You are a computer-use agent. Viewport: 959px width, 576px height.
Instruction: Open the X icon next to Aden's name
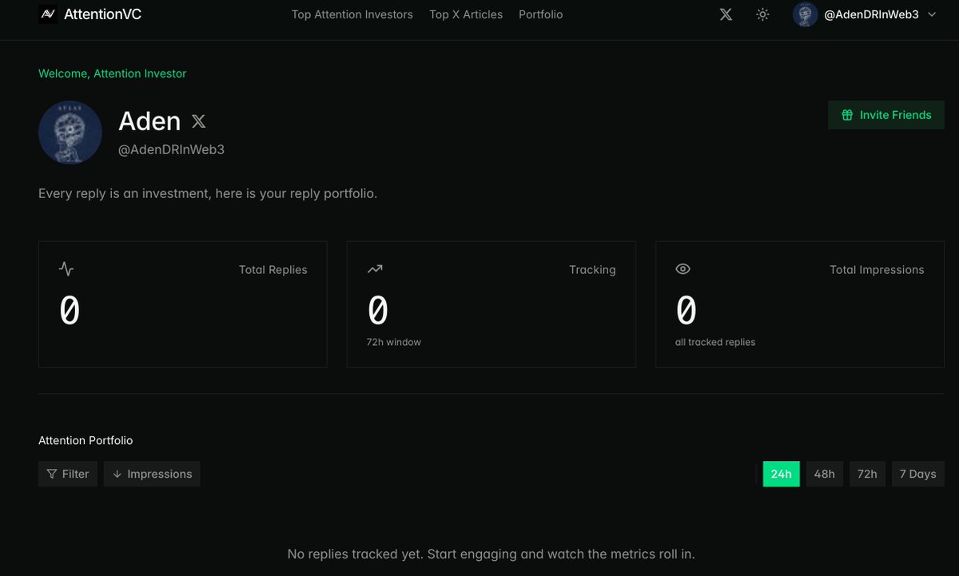pyautogui.click(x=198, y=121)
